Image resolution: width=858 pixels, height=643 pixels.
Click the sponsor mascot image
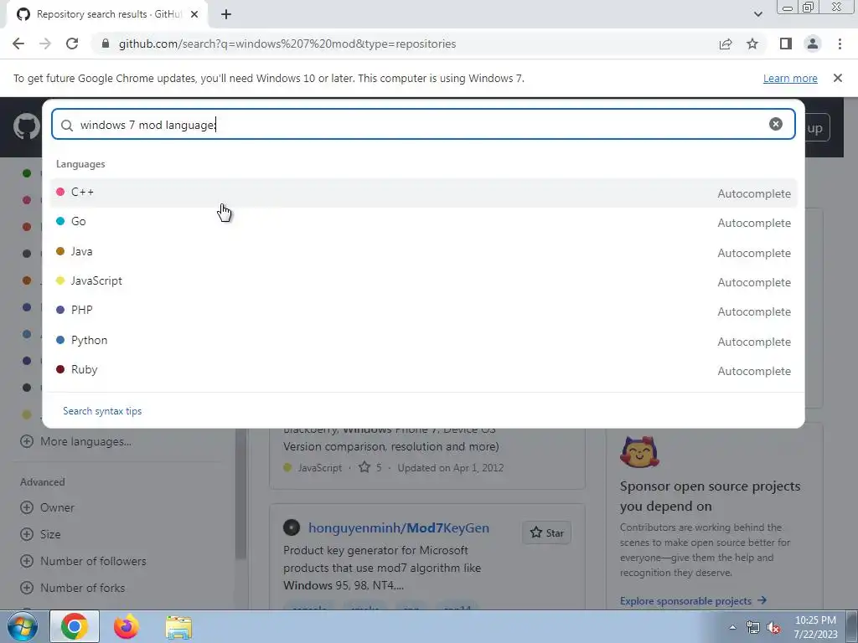[639, 451]
